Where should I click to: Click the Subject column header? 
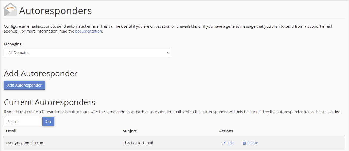click(130, 131)
